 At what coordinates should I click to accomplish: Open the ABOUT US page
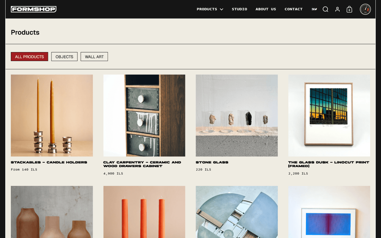[265, 9]
